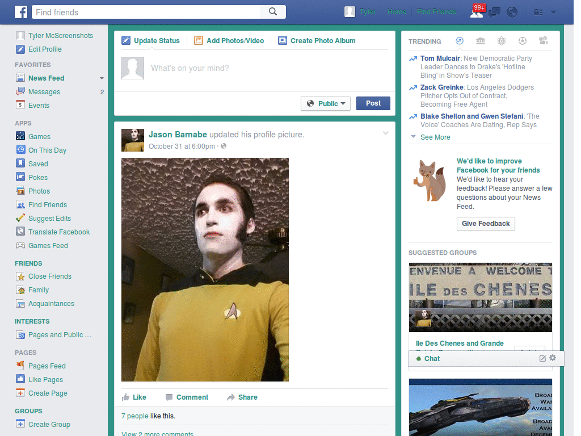Image resolution: width=581 pixels, height=436 pixels.
Task: Expand See More trending topics
Action: (435, 137)
